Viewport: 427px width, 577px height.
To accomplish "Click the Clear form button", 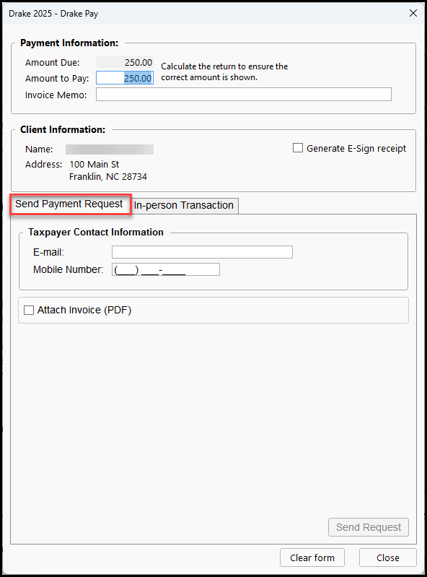I will (x=312, y=558).
